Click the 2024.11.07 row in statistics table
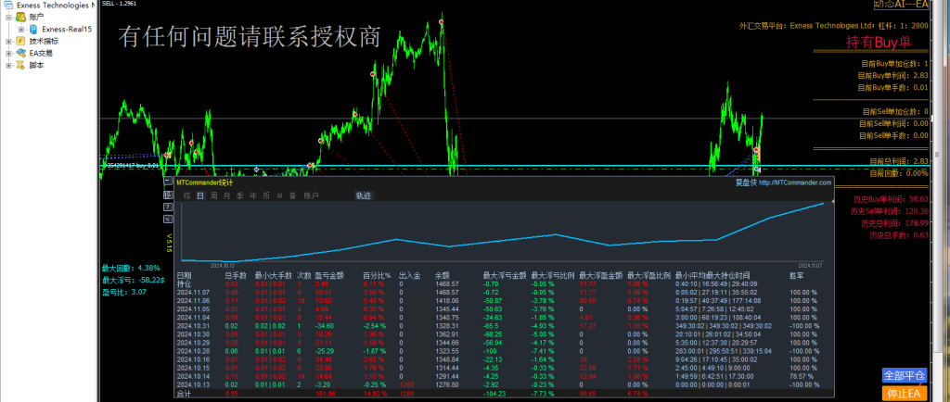 click(x=195, y=291)
